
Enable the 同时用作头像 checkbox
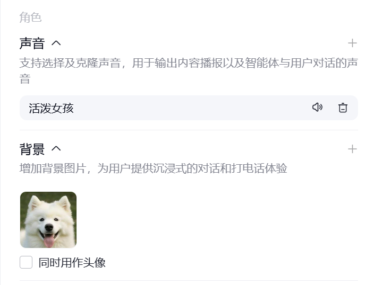point(26,262)
